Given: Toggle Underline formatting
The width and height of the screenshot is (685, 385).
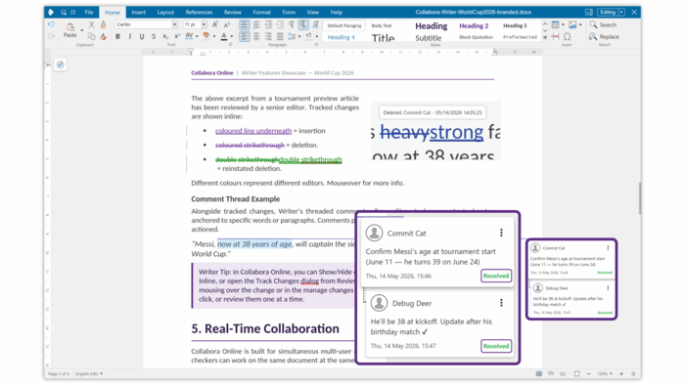Looking at the screenshot, I should click(142, 36).
